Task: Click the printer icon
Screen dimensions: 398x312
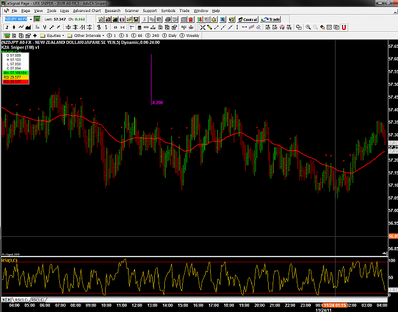Action: coord(167,19)
